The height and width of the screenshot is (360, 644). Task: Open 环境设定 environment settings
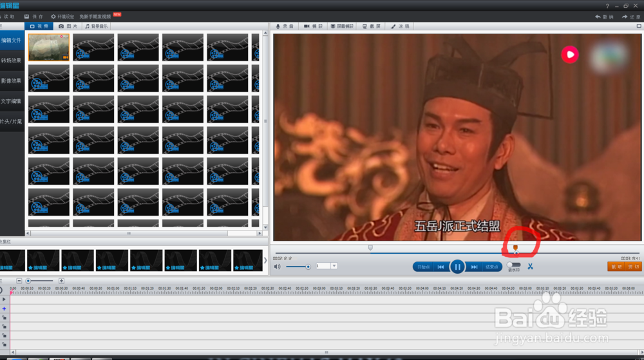(62, 16)
